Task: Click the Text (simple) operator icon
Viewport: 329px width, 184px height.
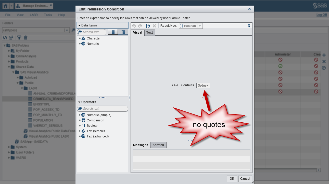Action: tap(83, 131)
